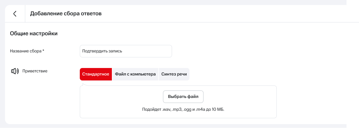Click the Добавление сбора ответов page title
Screen dimensions: 359x136
66,14
